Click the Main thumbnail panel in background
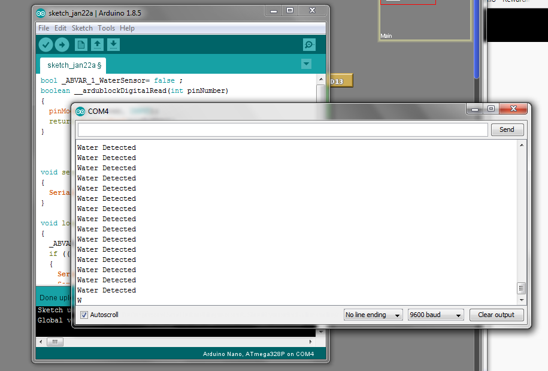This screenshot has height=371, width=548. 425,20
